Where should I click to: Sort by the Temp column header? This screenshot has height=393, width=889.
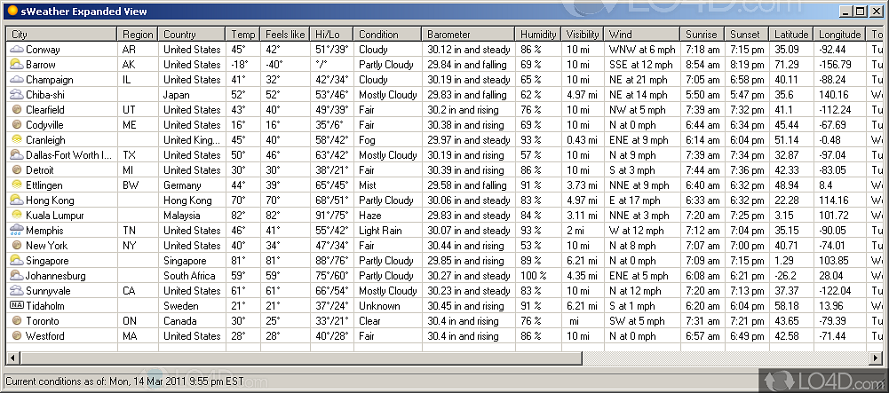(x=243, y=34)
